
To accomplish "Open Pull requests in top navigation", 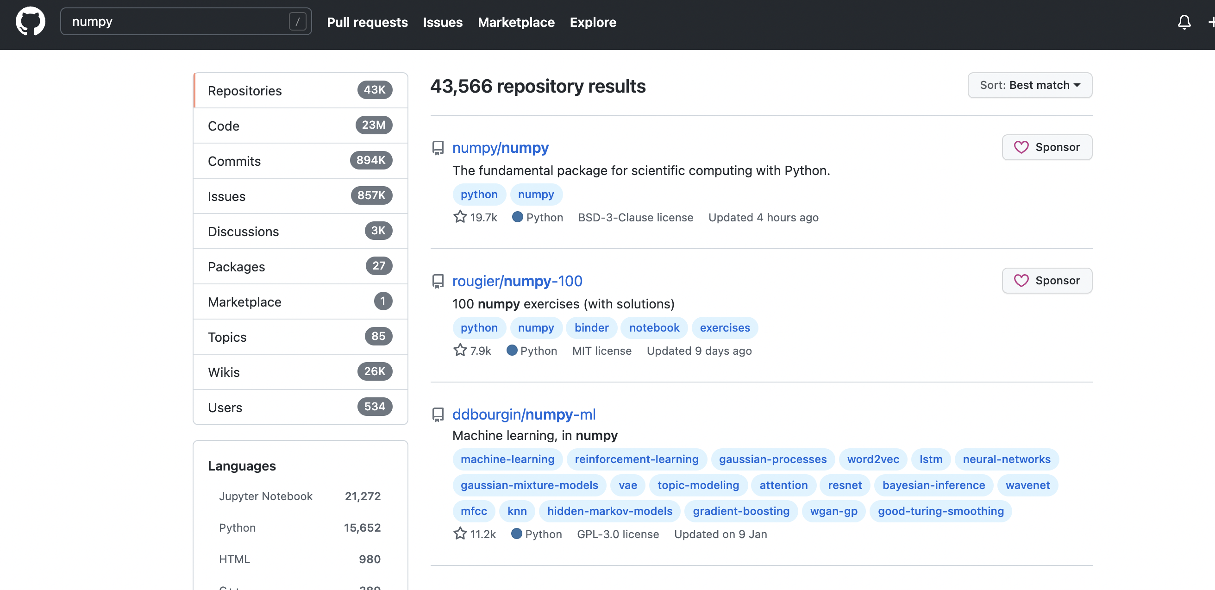I will 367,22.
